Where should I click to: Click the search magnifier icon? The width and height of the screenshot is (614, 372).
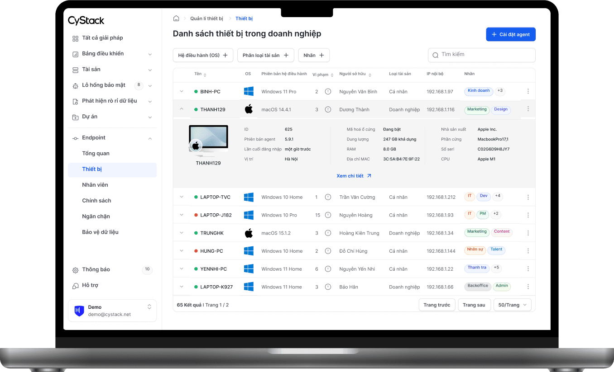pyautogui.click(x=436, y=55)
